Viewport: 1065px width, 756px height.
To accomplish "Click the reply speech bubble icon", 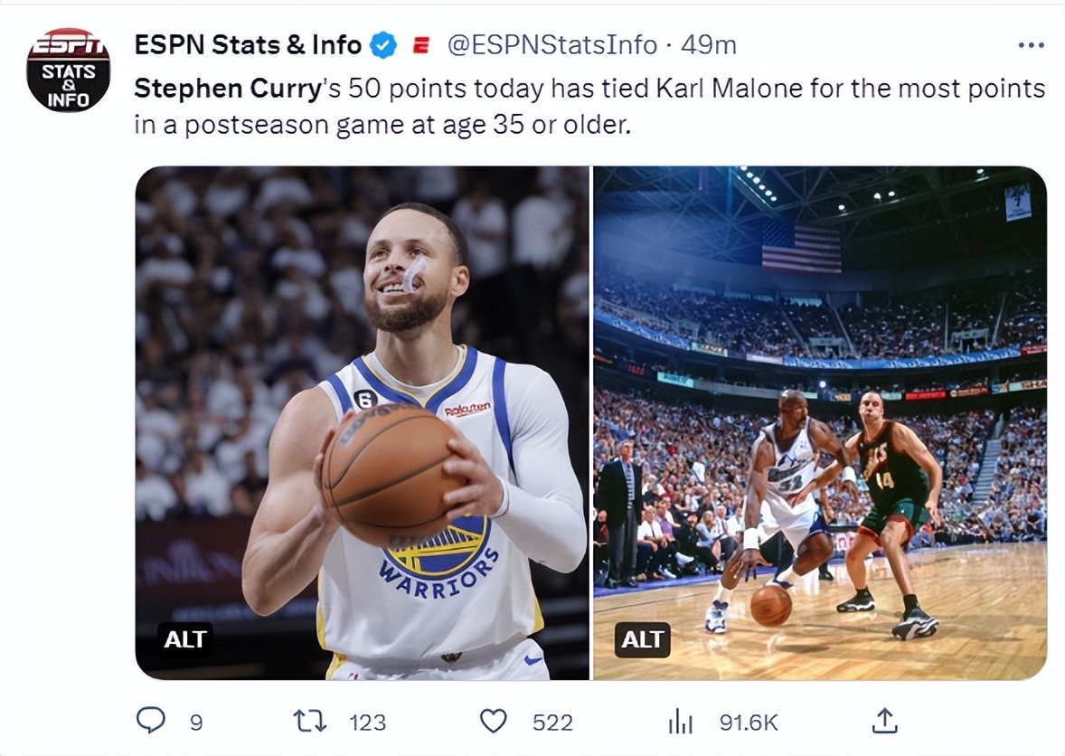I will 150,721.
